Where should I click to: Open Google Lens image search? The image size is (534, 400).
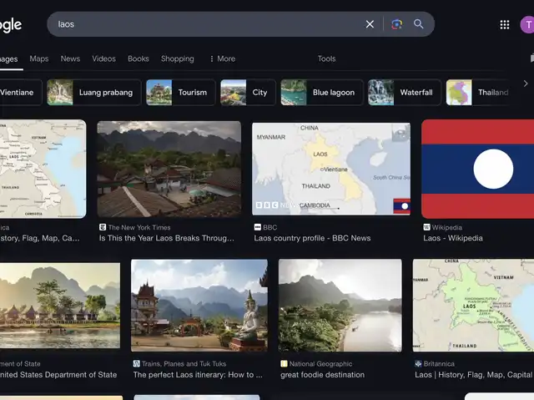[x=397, y=24]
